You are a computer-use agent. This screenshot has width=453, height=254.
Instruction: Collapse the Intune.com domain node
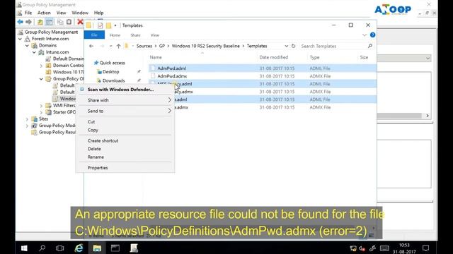point(34,52)
